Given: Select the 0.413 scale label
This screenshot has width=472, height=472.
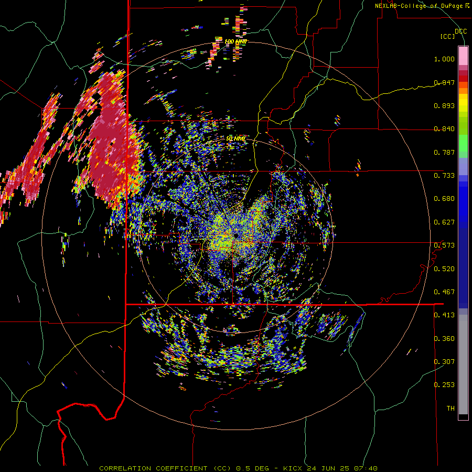Looking at the screenshot, I should click(444, 315).
